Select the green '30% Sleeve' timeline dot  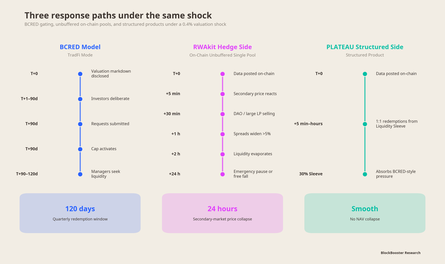(365, 174)
